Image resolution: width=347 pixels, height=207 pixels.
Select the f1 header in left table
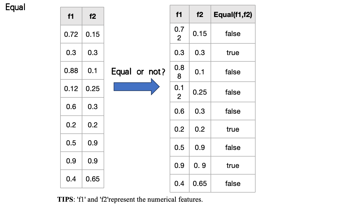pyautogui.click(x=71, y=16)
